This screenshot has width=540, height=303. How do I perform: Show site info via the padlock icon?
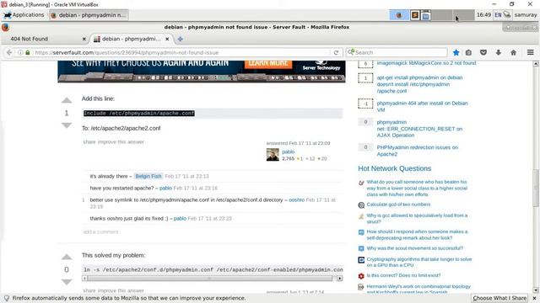tap(28, 52)
